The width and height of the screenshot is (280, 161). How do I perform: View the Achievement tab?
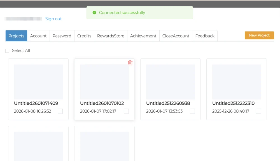pos(143,36)
